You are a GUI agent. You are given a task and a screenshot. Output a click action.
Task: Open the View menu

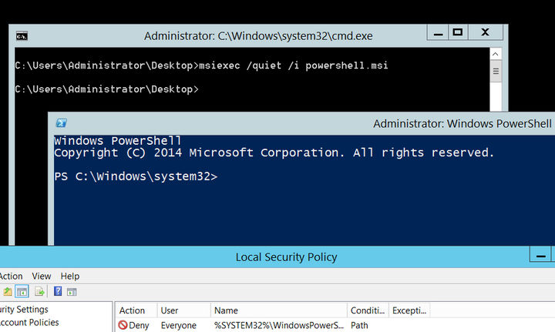(42, 276)
